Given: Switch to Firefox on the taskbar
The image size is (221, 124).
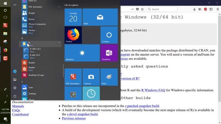Looking at the screenshot, I should (x=5, y=50).
